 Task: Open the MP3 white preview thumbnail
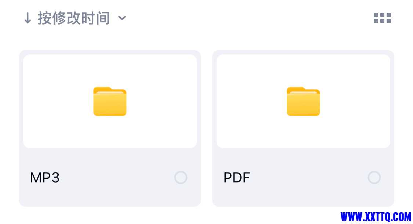[110, 101]
